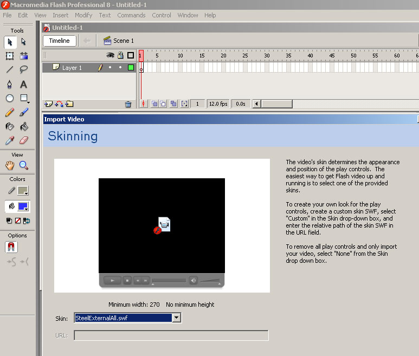Open the Commands menu
The width and height of the screenshot is (419, 356).
tap(131, 15)
